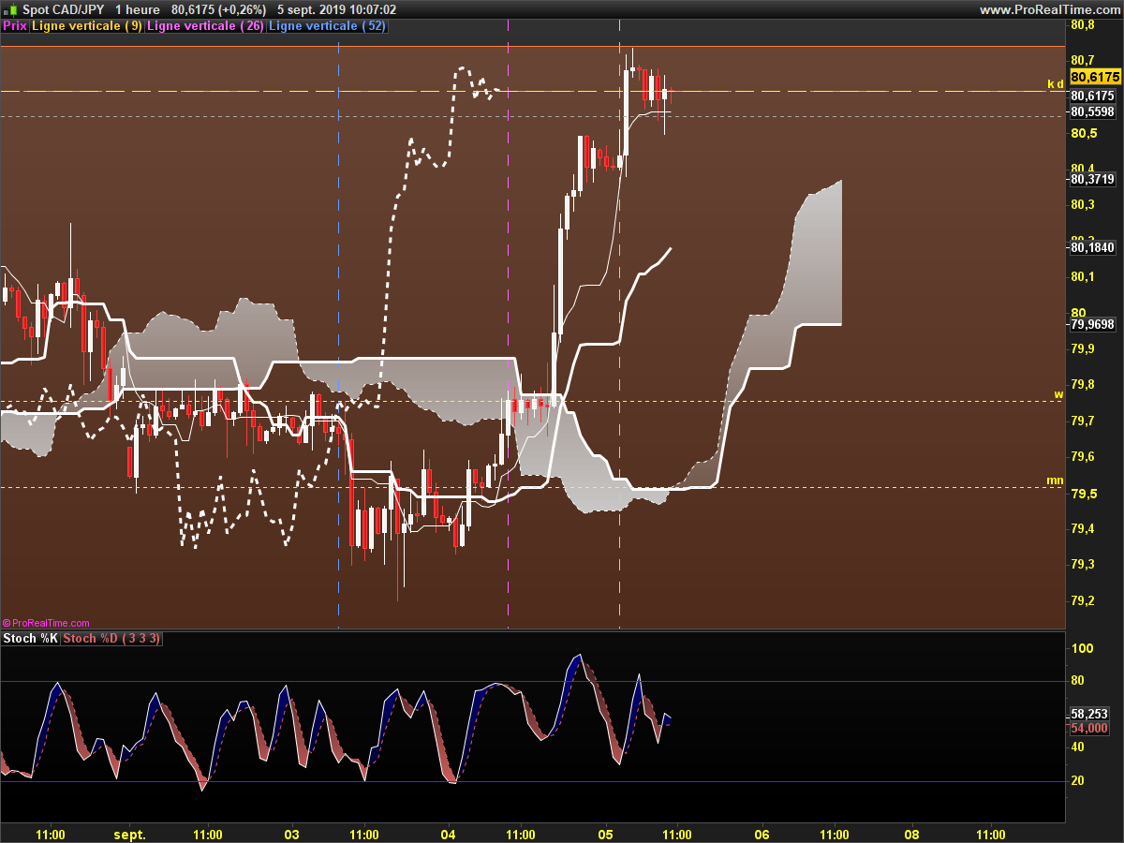Viewport: 1124px width, 843px height.
Task: Click the 80,1 price scale value
Action: coord(1084,276)
